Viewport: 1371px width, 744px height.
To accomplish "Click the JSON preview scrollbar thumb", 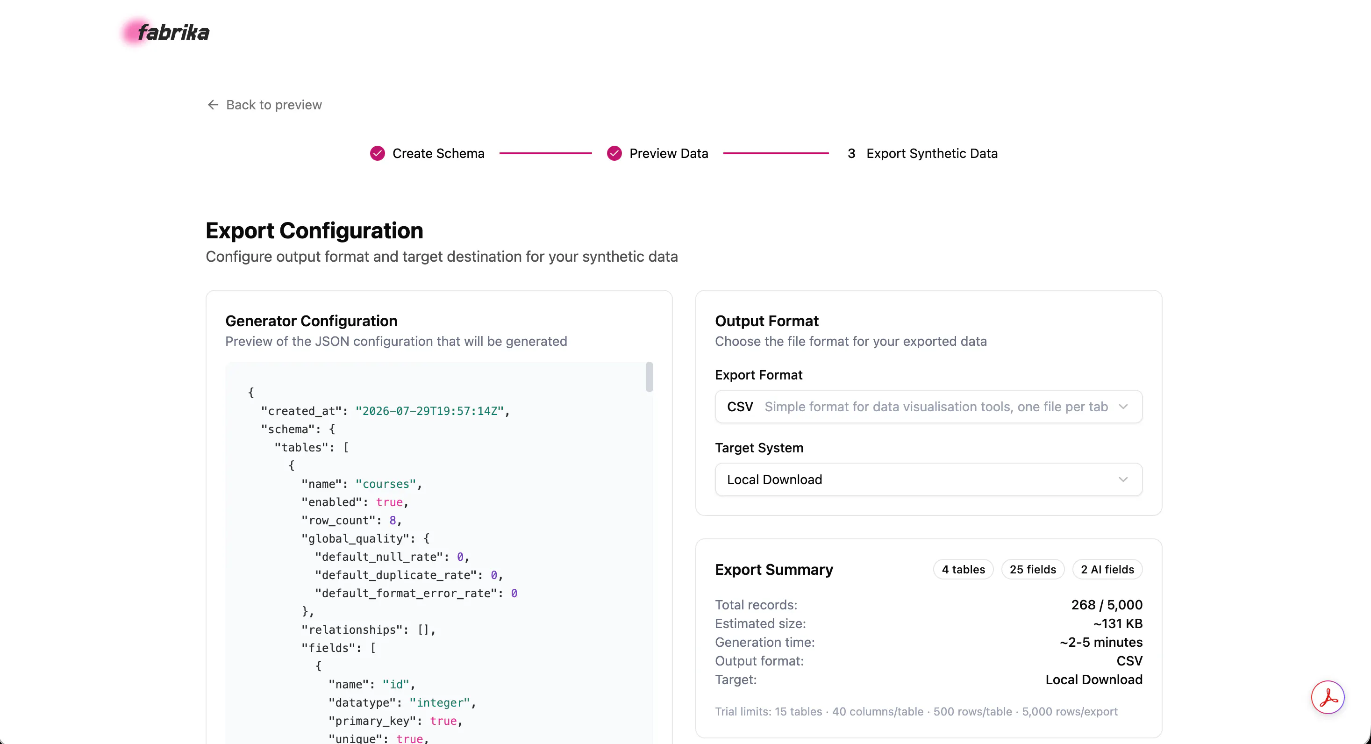I will tap(650, 377).
